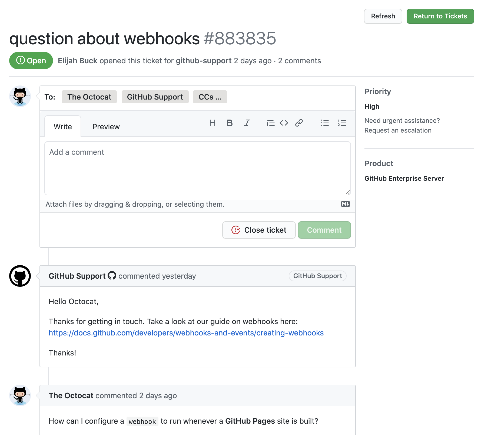Click Return to Tickets button
This screenshot has width=478, height=435.
(x=440, y=16)
